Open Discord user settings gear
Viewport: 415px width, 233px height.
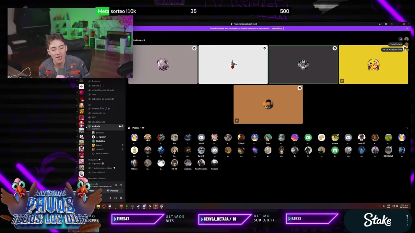pos(121,198)
